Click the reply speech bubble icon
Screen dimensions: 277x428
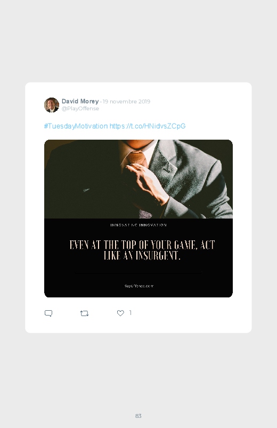coord(48,313)
